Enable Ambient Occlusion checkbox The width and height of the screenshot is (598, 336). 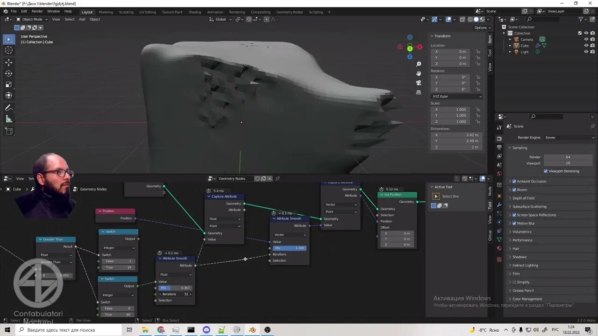[x=514, y=182]
